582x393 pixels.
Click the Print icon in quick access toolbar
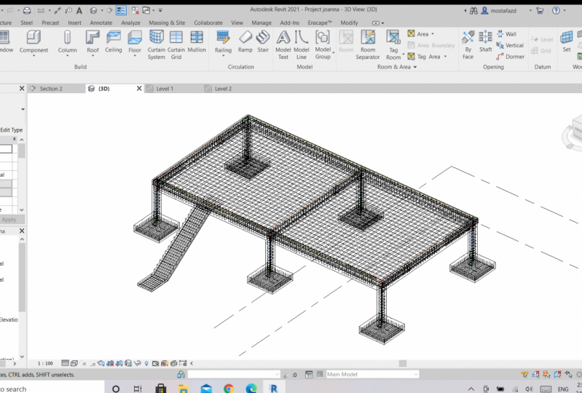(27, 10)
